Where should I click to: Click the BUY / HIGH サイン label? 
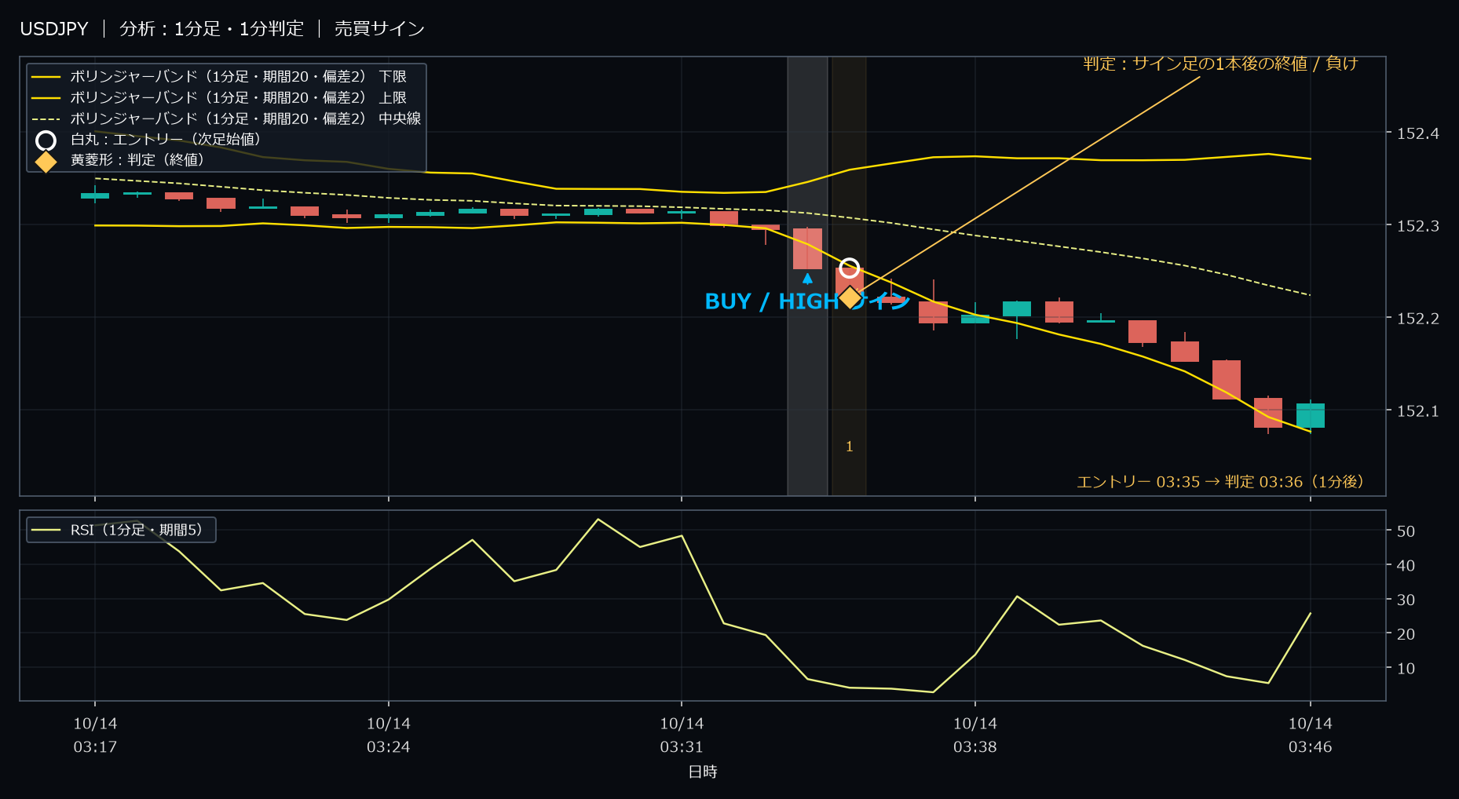tap(807, 301)
